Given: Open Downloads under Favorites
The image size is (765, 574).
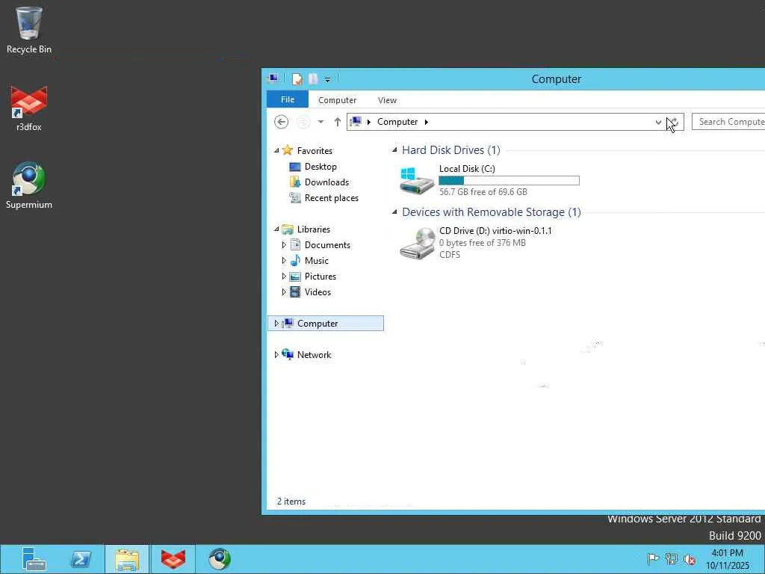Looking at the screenshot, I should 326,182.
